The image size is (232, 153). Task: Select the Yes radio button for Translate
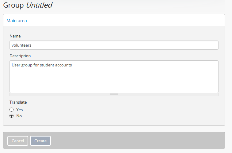[x=12, y=110]
